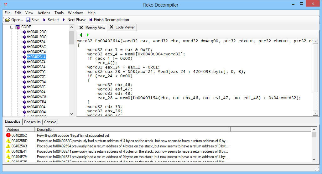Viewport: 322px width, 174px height.
Task: Click procedure icon beside fn004012DC
Action: click(x=24, y=32)
